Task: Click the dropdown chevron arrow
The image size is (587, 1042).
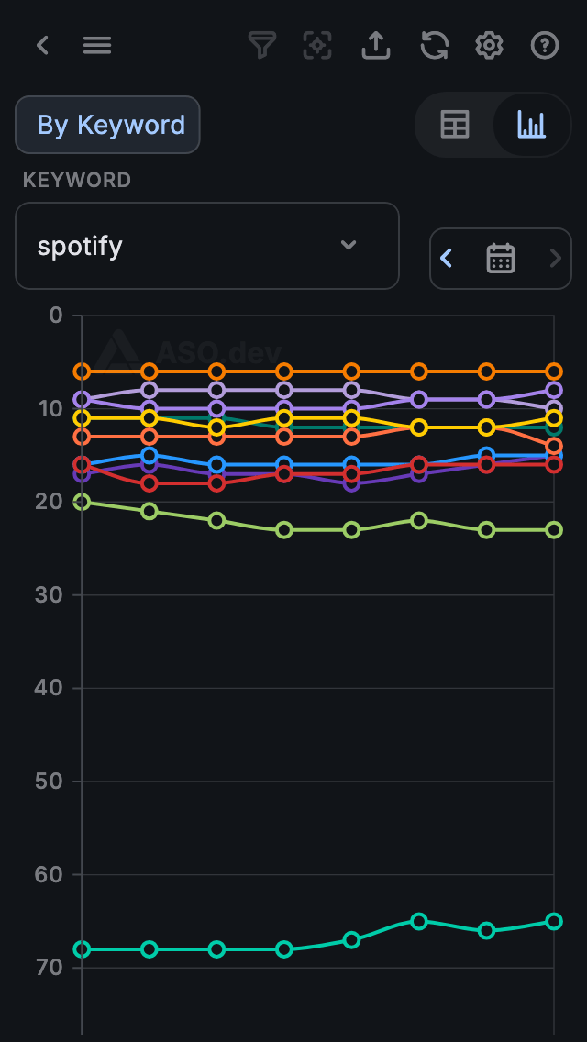Action: (349, 245)
